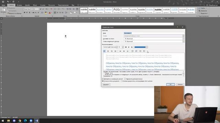Select 'Обычный' style in gallery
Image resolution: width=220 pixels, height=123 pixels.
pyautogui.click(x=84, y=11)
